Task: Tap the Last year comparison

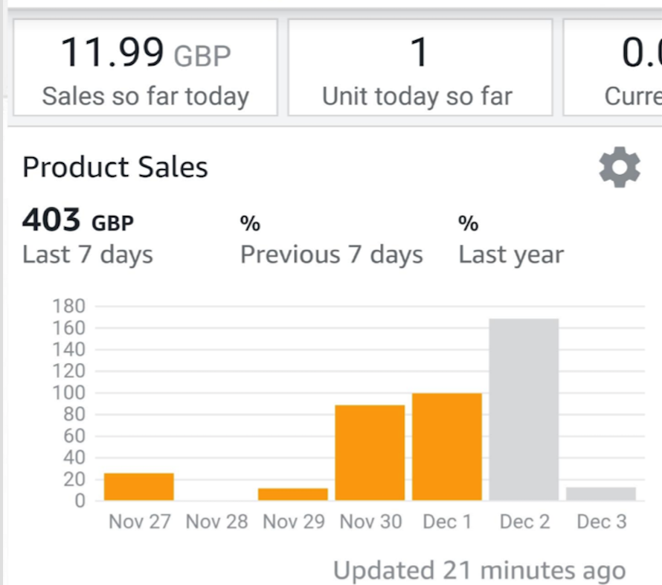Action: [x=511, y=240]
